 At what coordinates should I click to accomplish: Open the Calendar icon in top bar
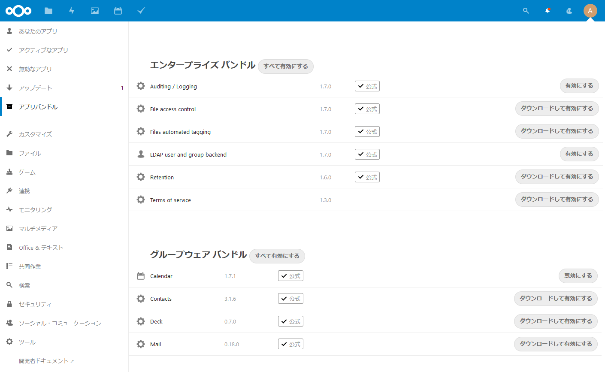pyautogui.click(x=118, y=11)
